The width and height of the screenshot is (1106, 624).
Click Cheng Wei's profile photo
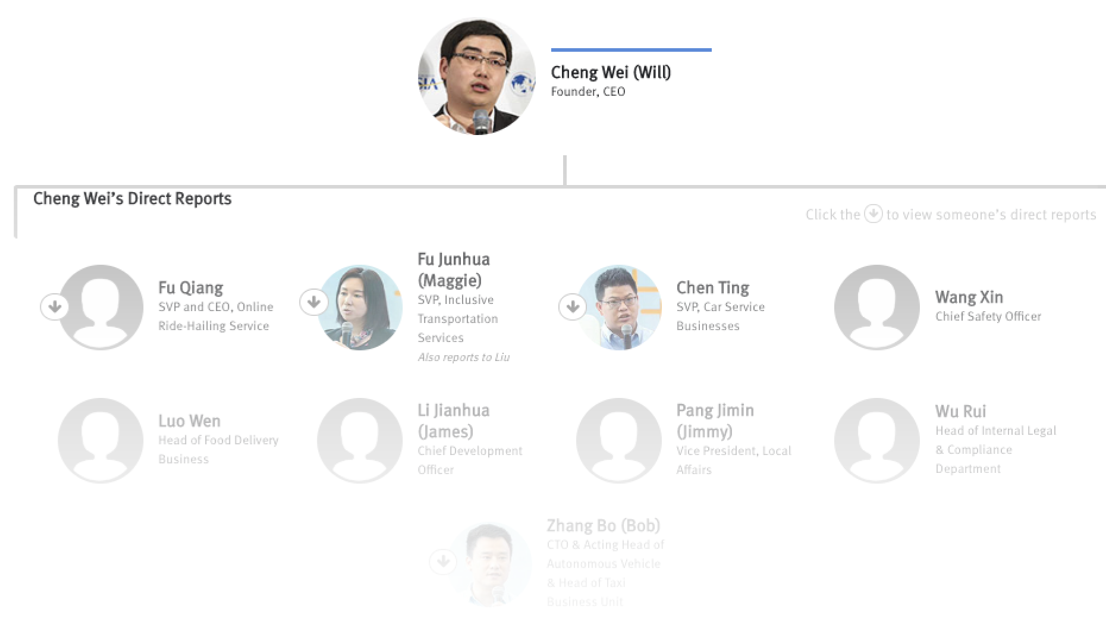[x=477, y=77]
